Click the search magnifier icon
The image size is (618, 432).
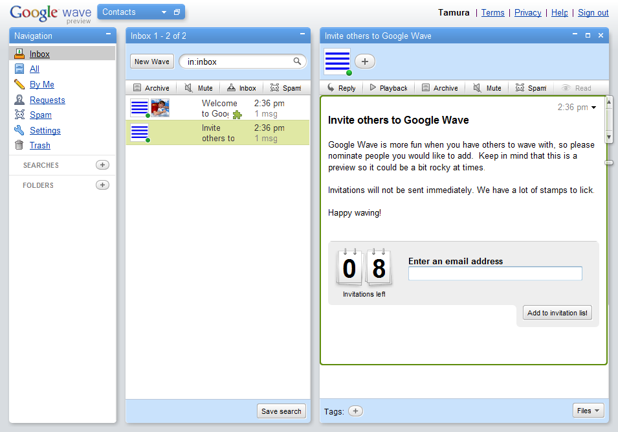pyautogui.click(x=296, y=60)
